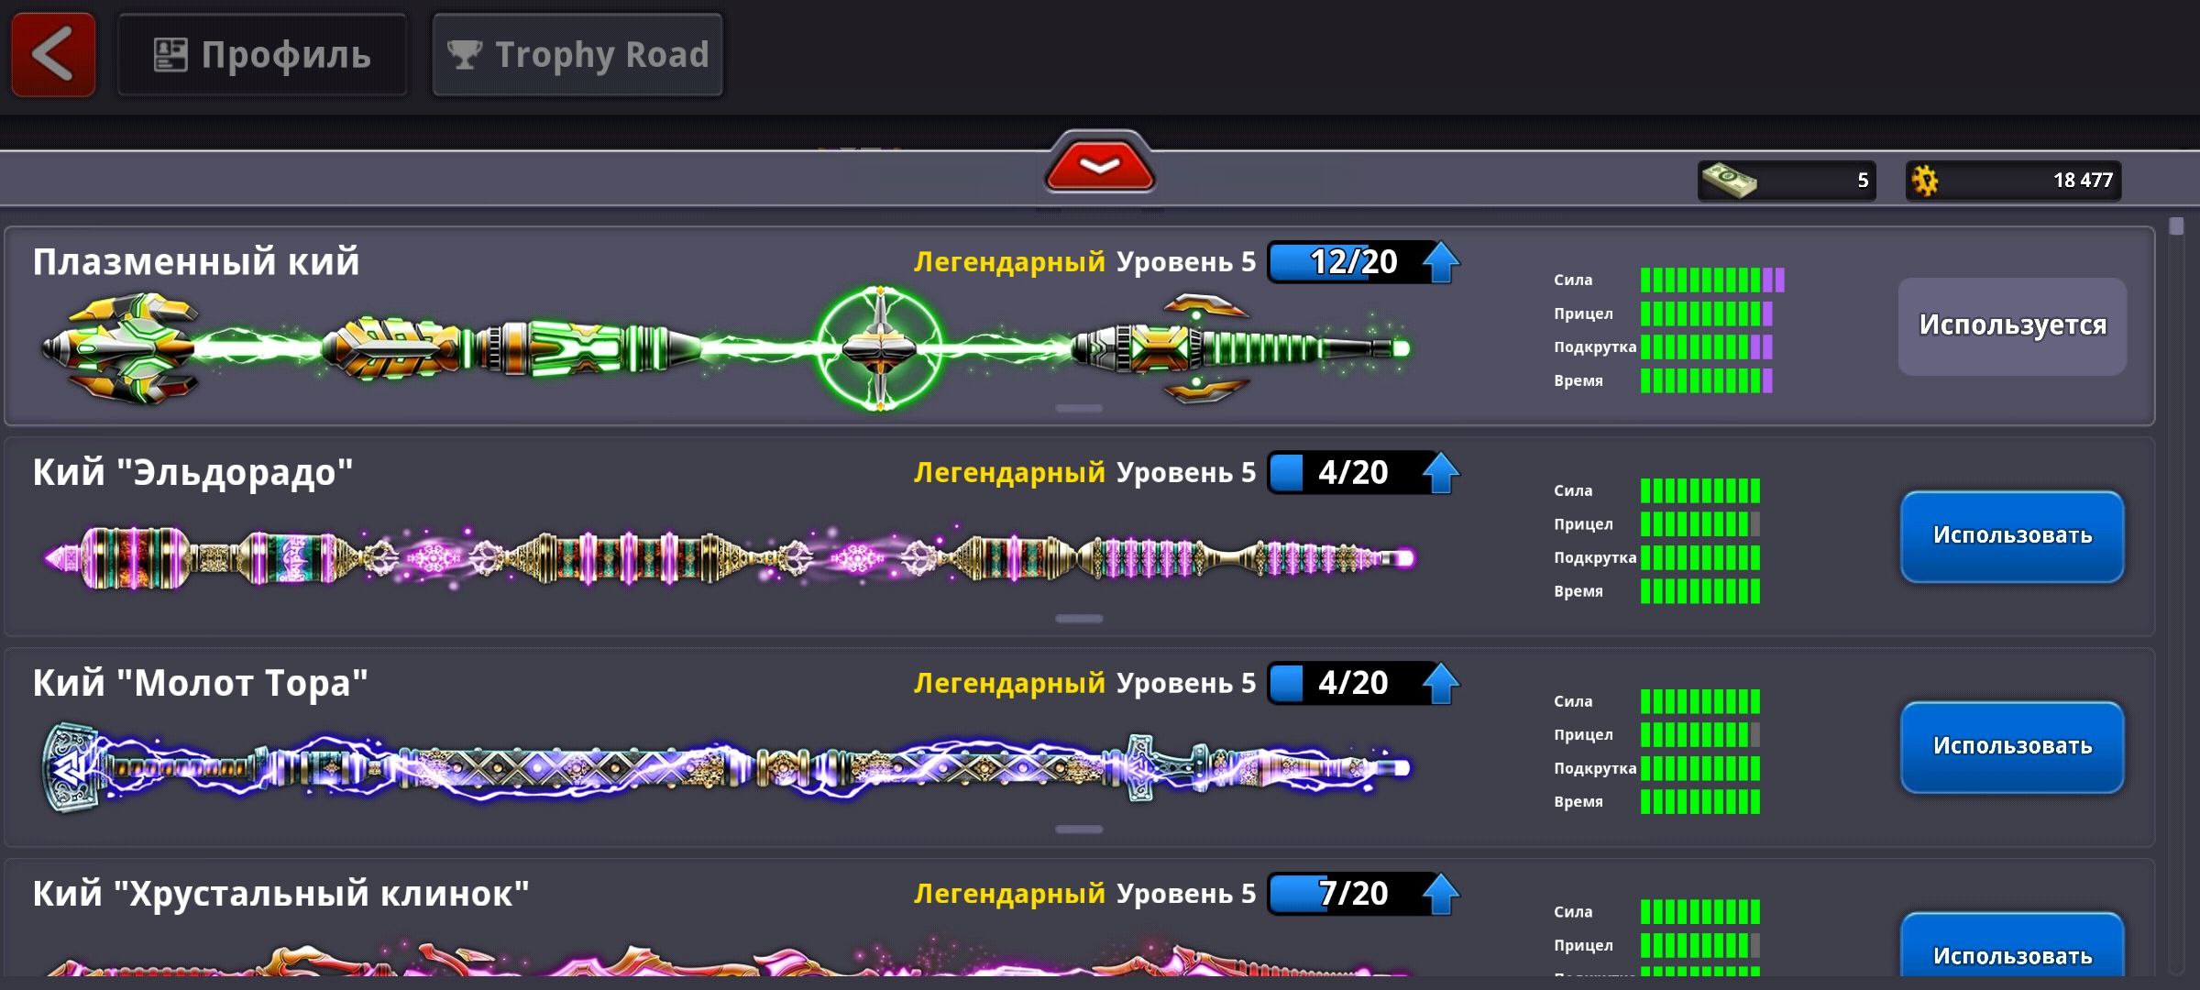
Task: Click upgrade arrow for Кий "Эльдорадо"
Action: point(1441,473)
